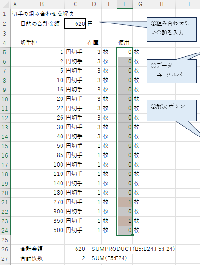Viewport: 200px width, 265px height.
Task: Click the fill handle below cell F24
Action: coord(132,235)
